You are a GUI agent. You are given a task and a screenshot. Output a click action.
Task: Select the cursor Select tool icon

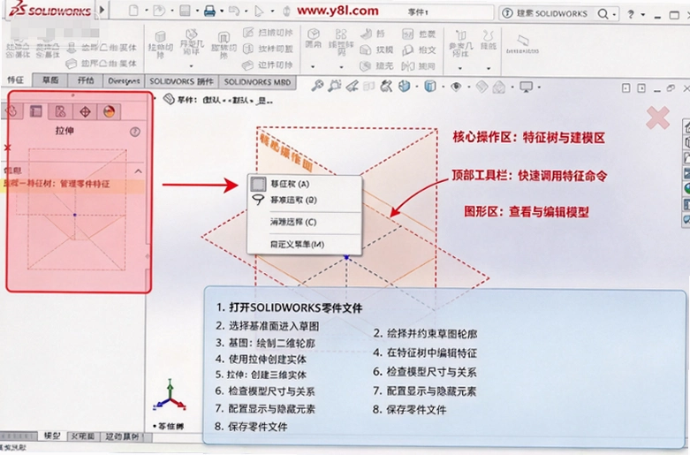click(x=259, y=11)
